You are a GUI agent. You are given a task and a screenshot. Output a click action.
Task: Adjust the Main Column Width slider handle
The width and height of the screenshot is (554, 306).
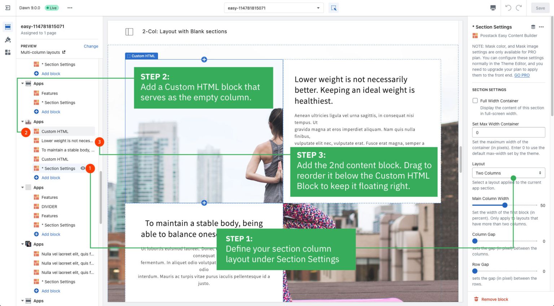click(505, 205)
